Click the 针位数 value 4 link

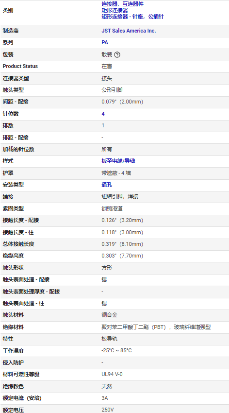point(103,114)
